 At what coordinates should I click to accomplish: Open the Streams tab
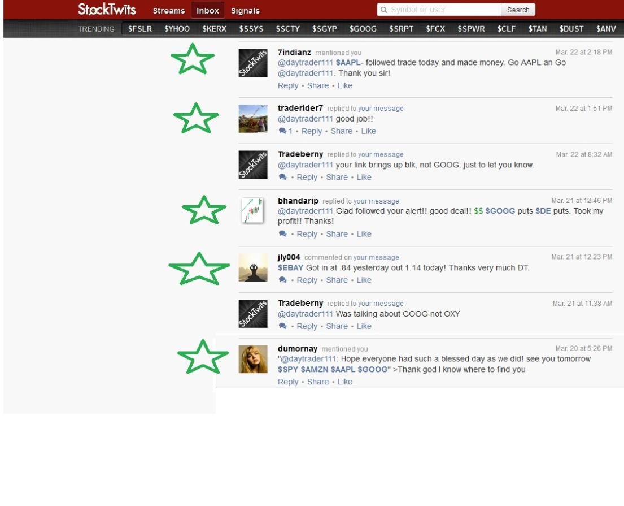(168, 11)
